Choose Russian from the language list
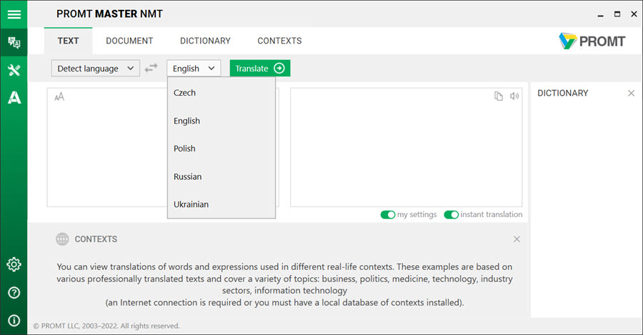 tap(221, 176)
